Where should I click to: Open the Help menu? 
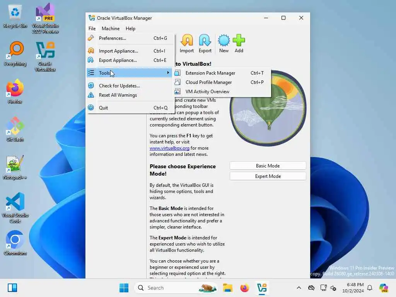(x=130, y=29)
